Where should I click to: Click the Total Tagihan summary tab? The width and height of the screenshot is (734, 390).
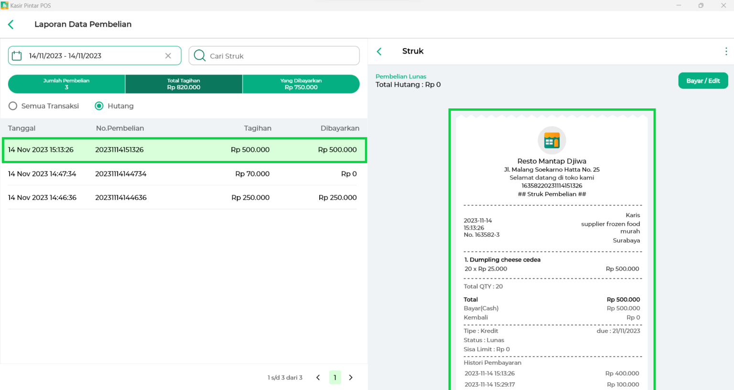point(183,84)
